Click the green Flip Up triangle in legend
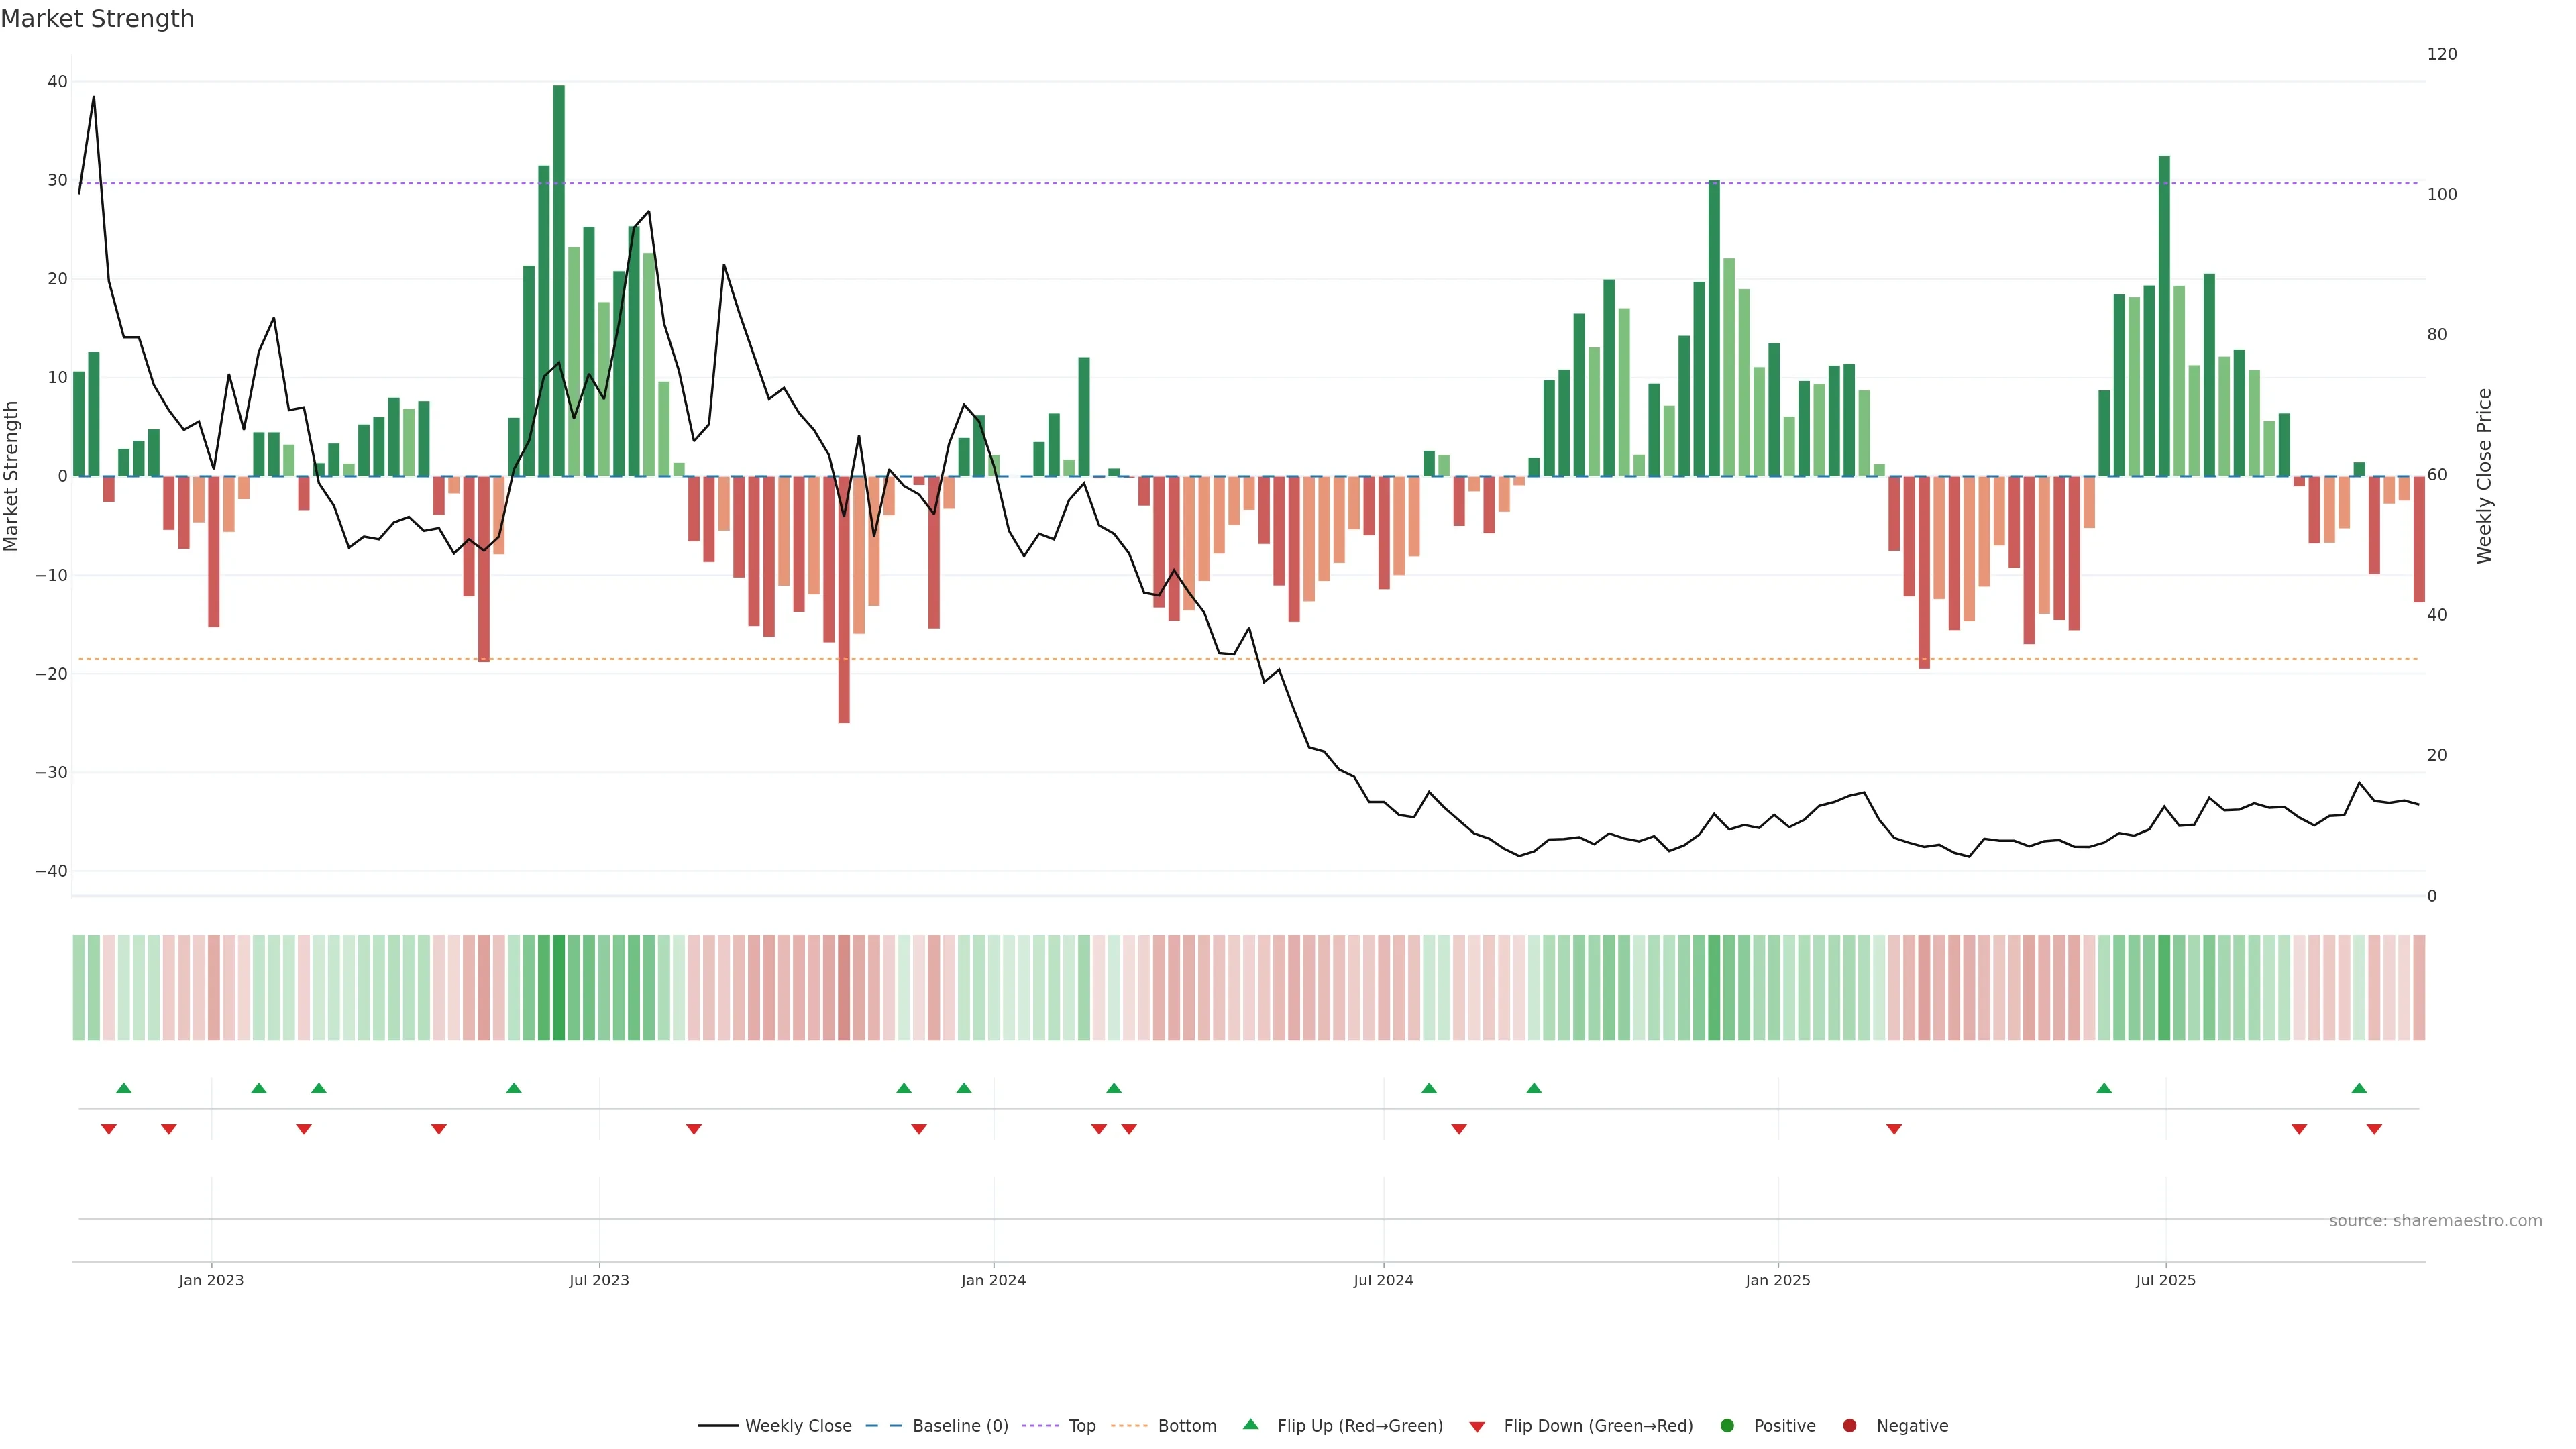 pos(1250,1424)
